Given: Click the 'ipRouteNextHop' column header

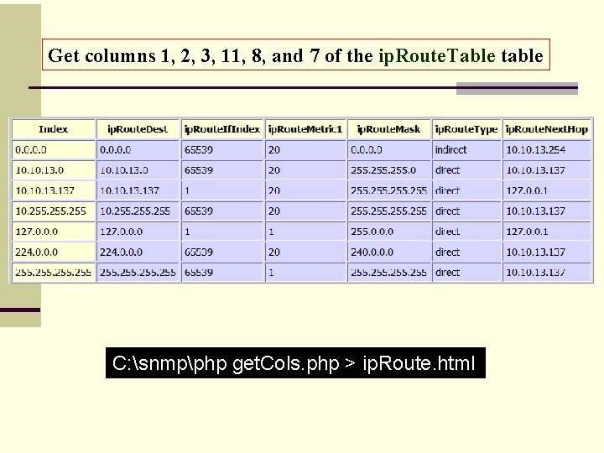Looking at the screenshot, I should click(x=547, y=129).
